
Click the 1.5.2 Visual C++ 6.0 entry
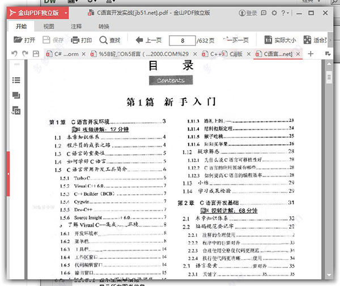(x=113, y=186)
